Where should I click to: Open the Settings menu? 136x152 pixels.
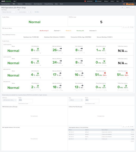click(106, 1)
